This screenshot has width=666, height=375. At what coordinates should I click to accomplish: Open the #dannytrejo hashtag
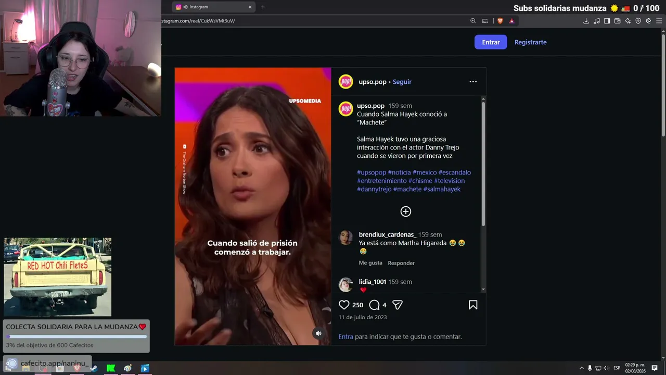374,189
